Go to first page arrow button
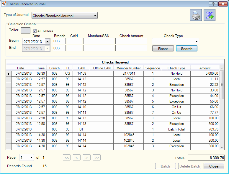Image resolution: width=229 pixels, height=174 pixels. [x=67, y=158]
